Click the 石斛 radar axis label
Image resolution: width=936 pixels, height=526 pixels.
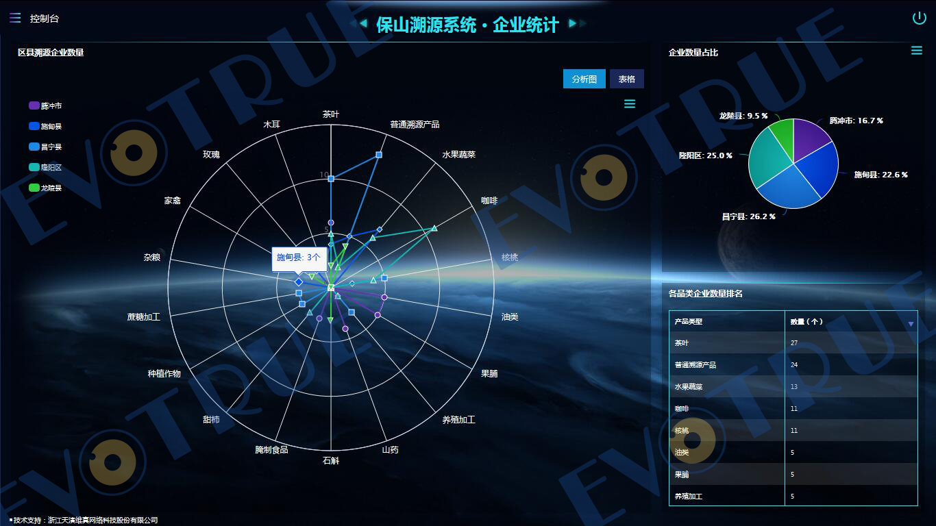point(331,461)
